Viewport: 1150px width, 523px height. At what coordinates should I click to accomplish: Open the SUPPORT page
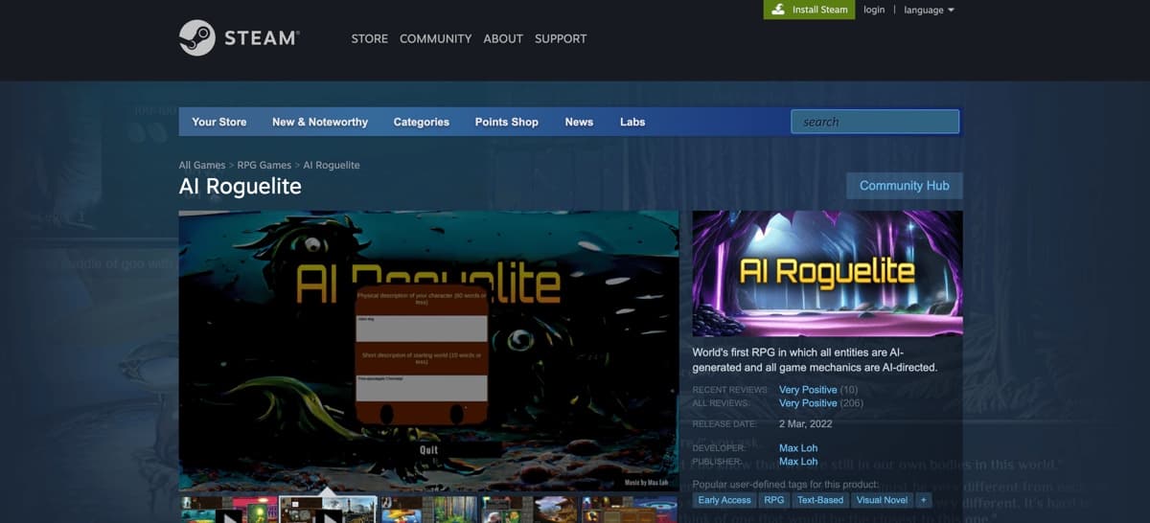pyautogui.click(x=561, y=38)
